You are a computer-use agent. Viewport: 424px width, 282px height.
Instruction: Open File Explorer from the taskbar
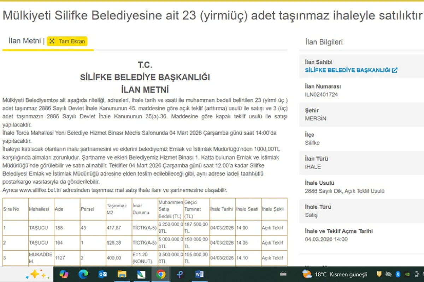(122, 274)
